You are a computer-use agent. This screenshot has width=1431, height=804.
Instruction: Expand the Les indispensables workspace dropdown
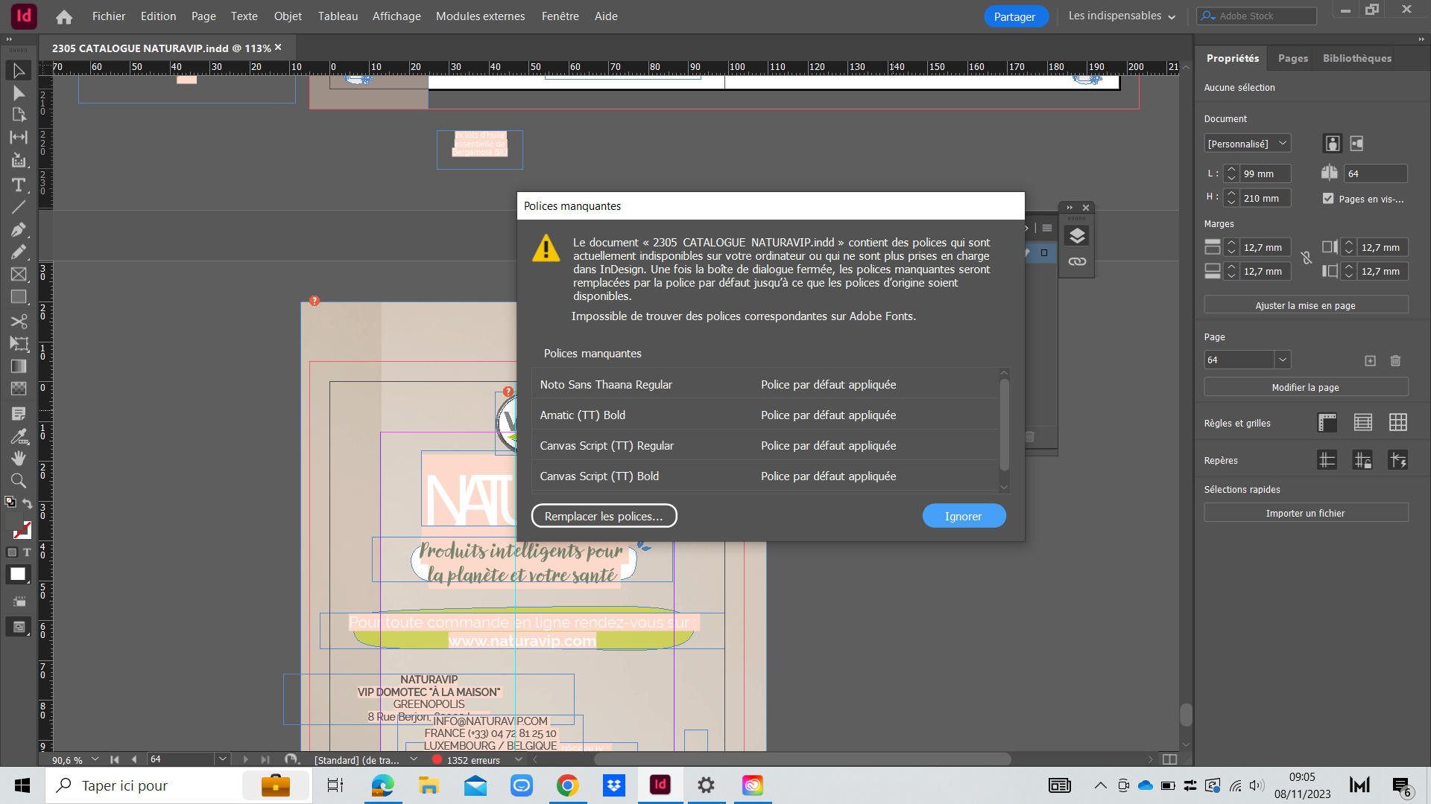[x=1121, y=16]
